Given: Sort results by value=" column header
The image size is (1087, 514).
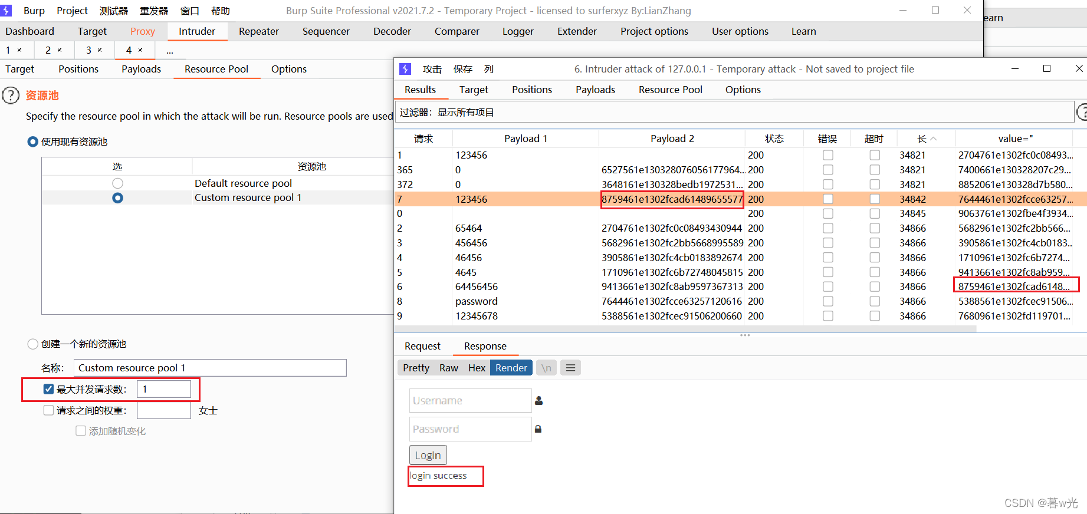Looking at the screenshot, I should pos(1015,139).
